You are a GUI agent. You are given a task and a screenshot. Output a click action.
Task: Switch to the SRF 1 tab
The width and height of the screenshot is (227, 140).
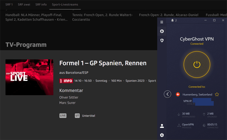click(x=9, y=5)
